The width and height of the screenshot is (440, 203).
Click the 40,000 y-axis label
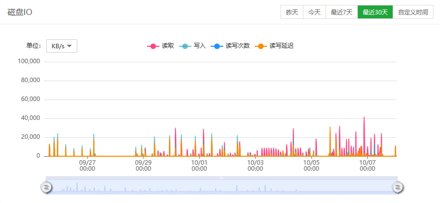tap(30, 118)
